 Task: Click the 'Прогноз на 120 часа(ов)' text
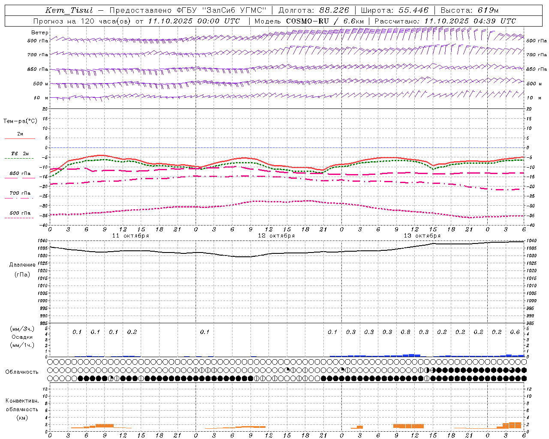point(83,21)
